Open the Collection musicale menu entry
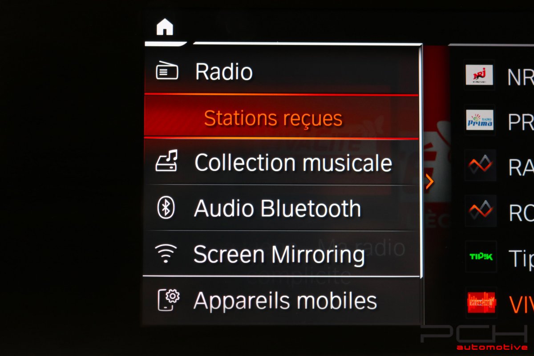 [x=281, y=162]
